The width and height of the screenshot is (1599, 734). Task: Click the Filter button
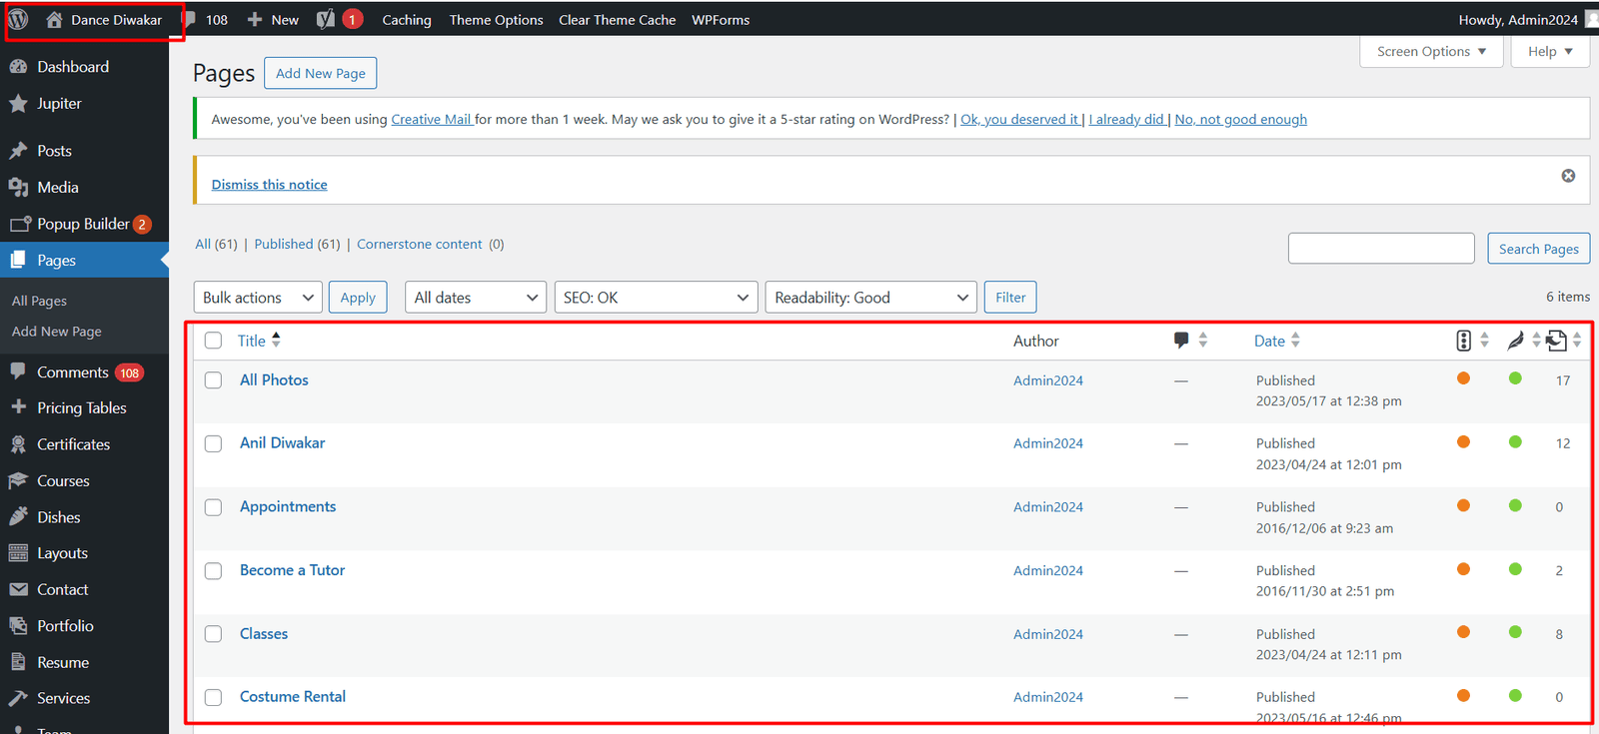(x=1010, y=298)
